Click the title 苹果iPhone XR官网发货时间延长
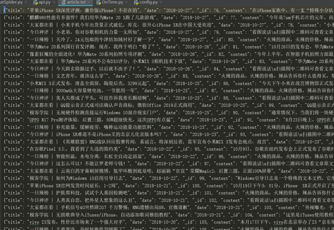The height and width of the screenshot is (230, 334). 72,186
